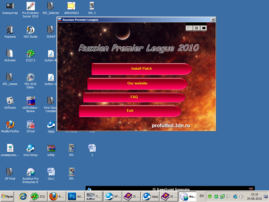269x202 pixels.
Task: Click the Install Patch button
Action: 142,69
